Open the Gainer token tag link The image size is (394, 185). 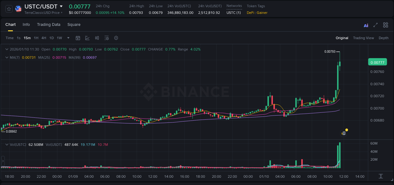point(263,13)
